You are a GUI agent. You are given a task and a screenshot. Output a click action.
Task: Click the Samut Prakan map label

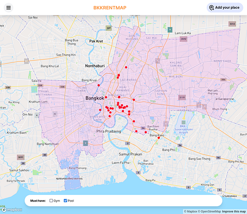(x=130, y=154)
